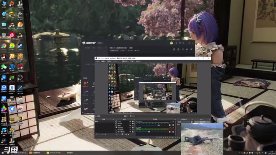Move the scene down in OBS list
Screen dimensions: 276x155
pyautogui.click(x=105, y=134)
